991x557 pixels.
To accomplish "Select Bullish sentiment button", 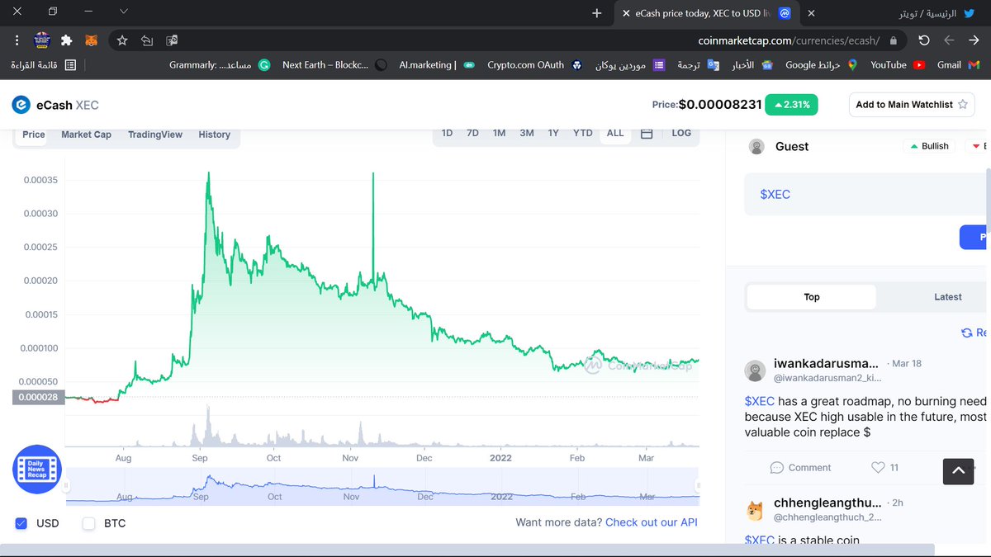I will 929,146.
